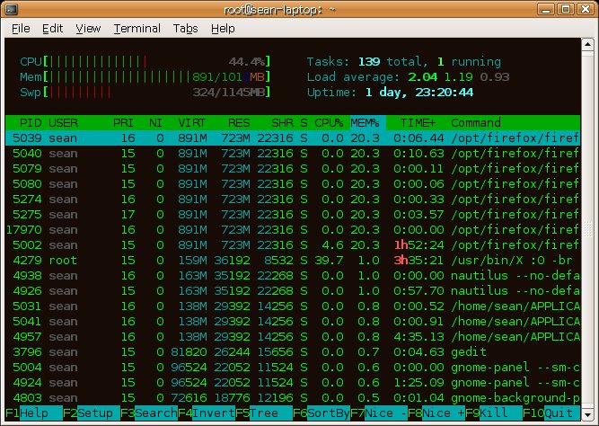The image size is (599, 426).
Task: Click the F3 Search function button
Action: coord(149,413)
